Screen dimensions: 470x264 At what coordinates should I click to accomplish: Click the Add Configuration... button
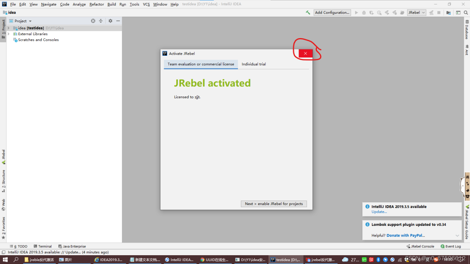[332, 12]
